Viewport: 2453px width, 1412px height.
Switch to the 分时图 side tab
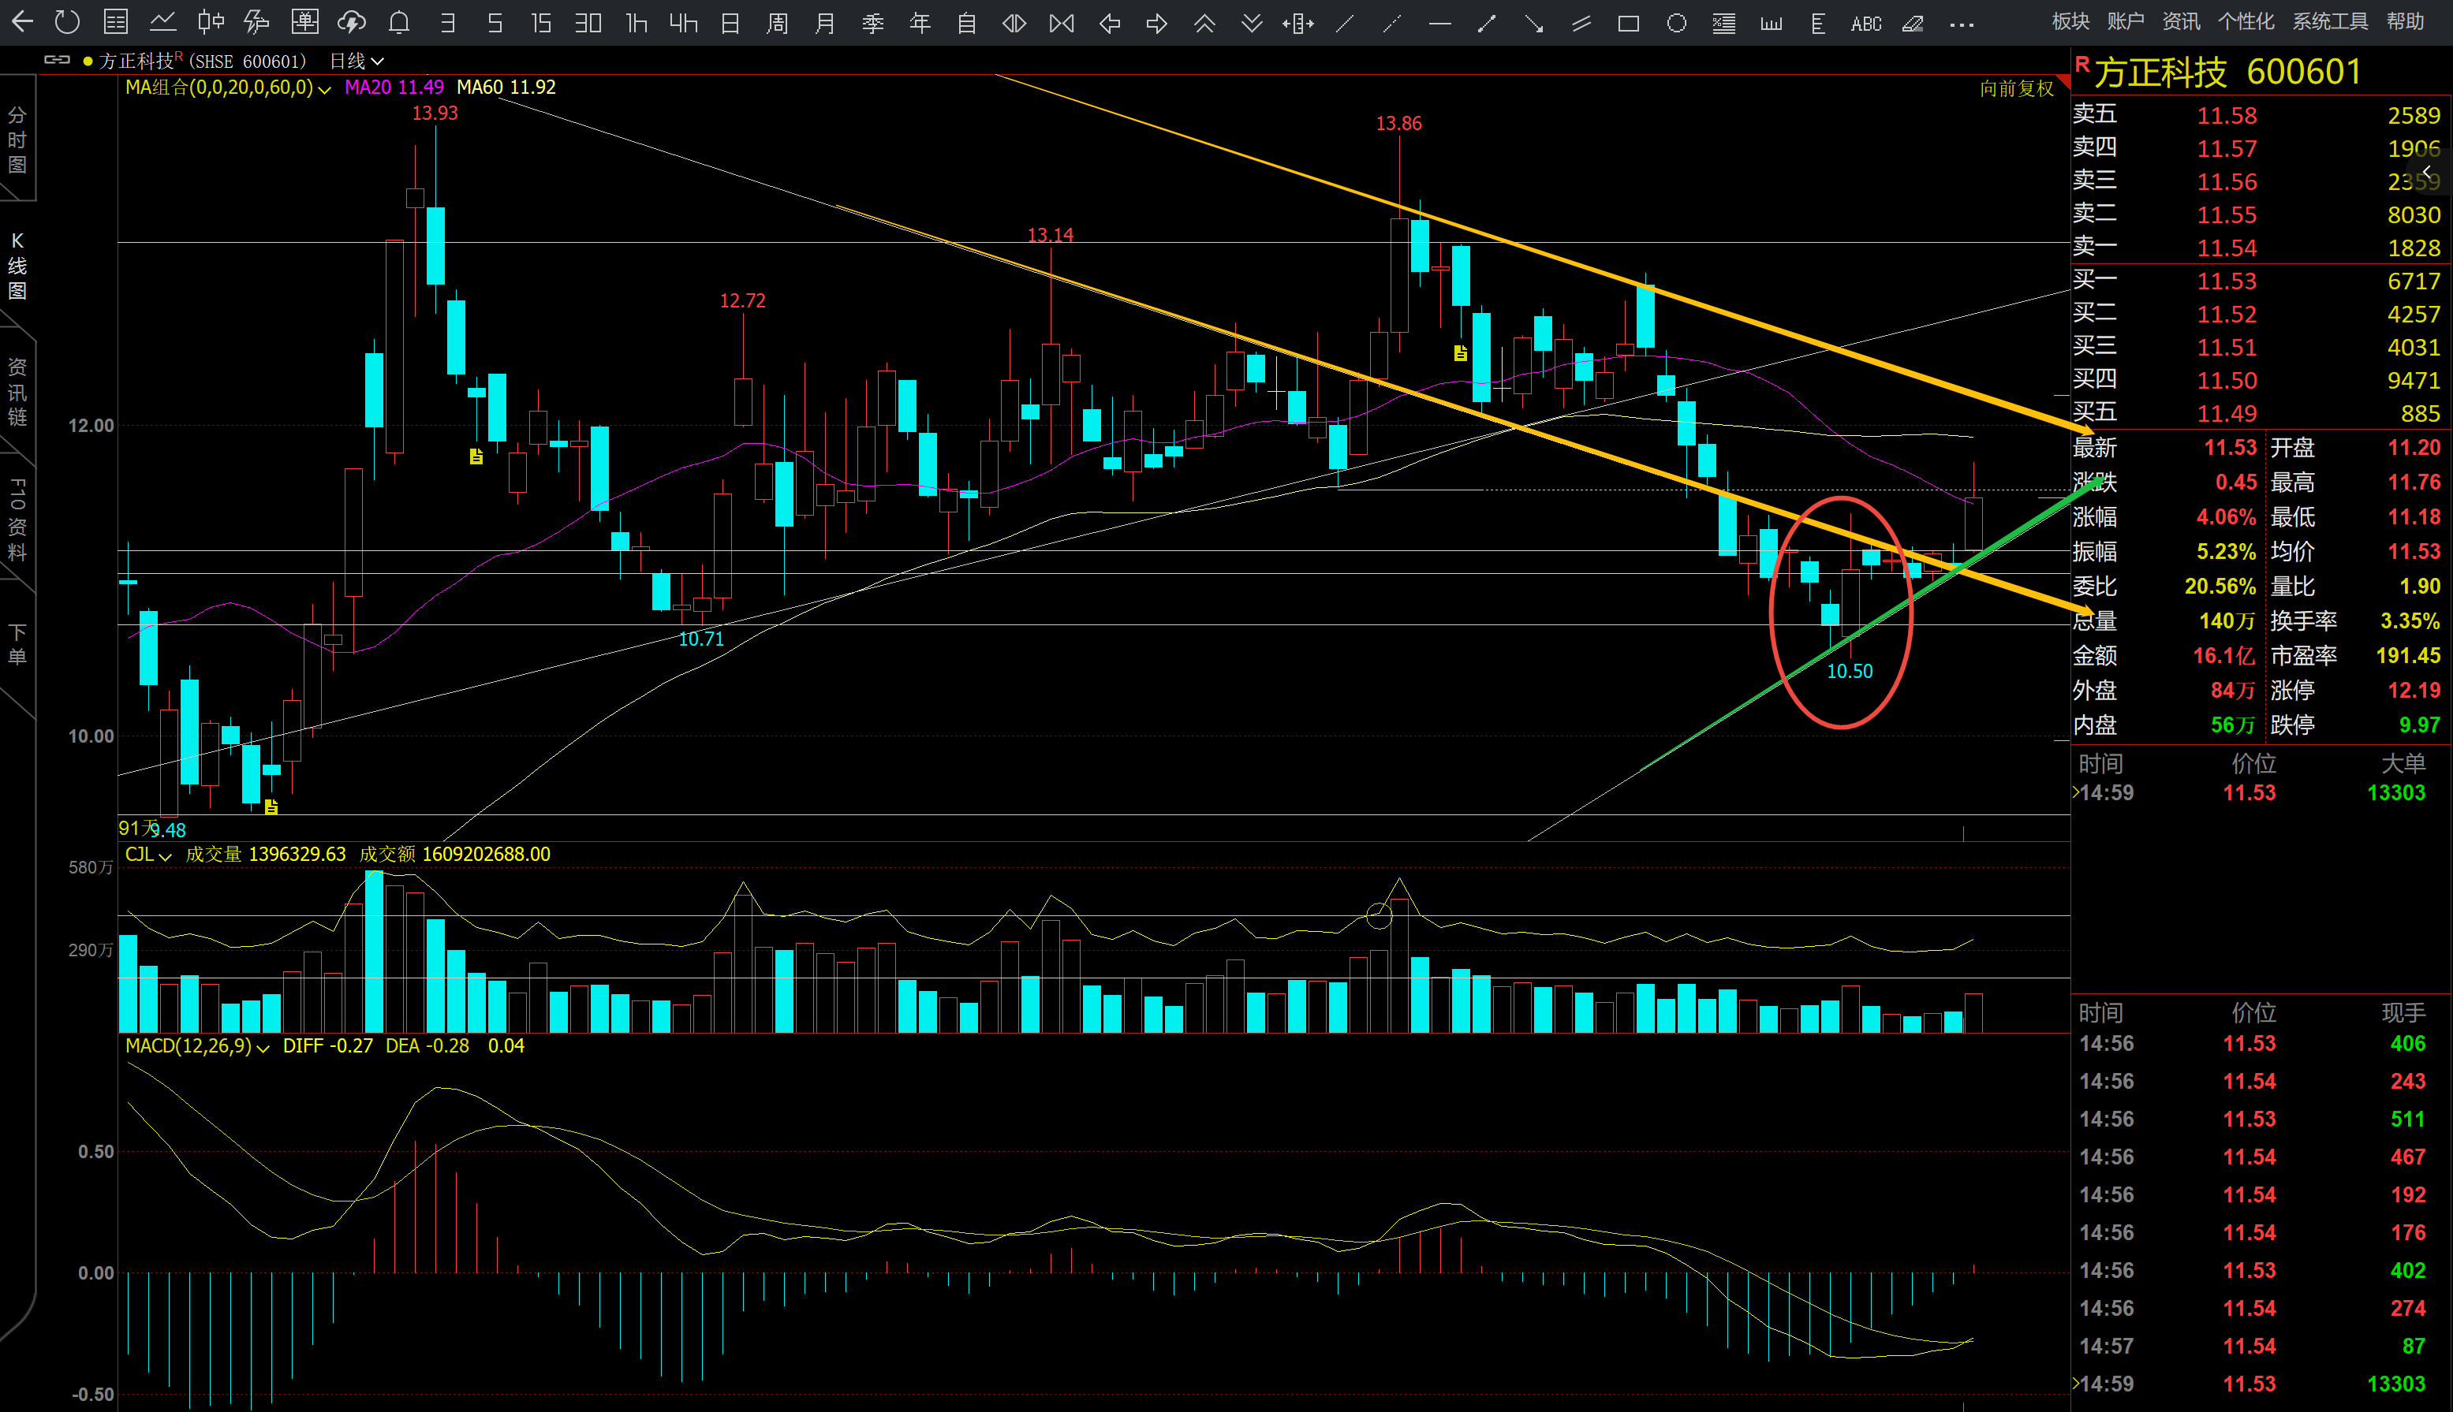[17, 140]
